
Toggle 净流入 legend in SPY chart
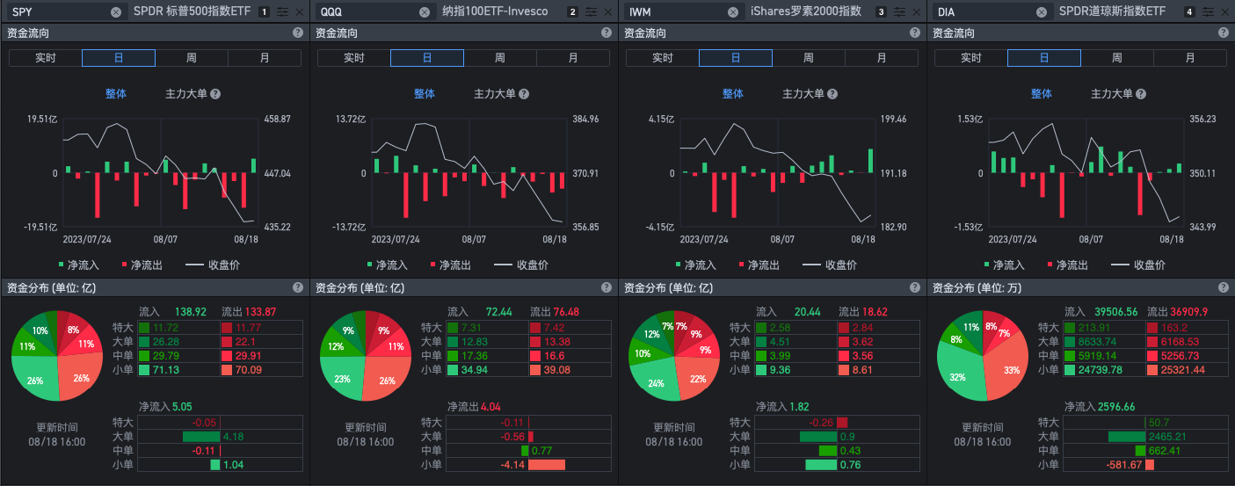point(80,265)
